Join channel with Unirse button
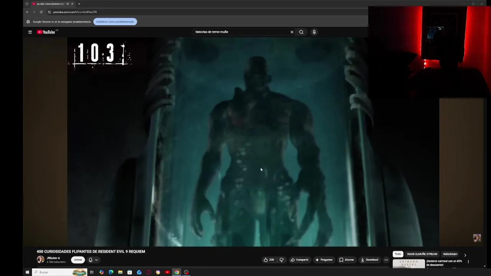This screenshot has width=491, height=276. click(78, 260)
